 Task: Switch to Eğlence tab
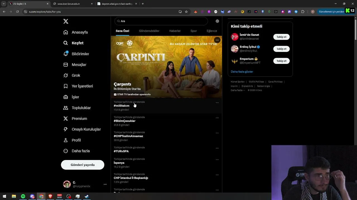[x=212, y=31]
